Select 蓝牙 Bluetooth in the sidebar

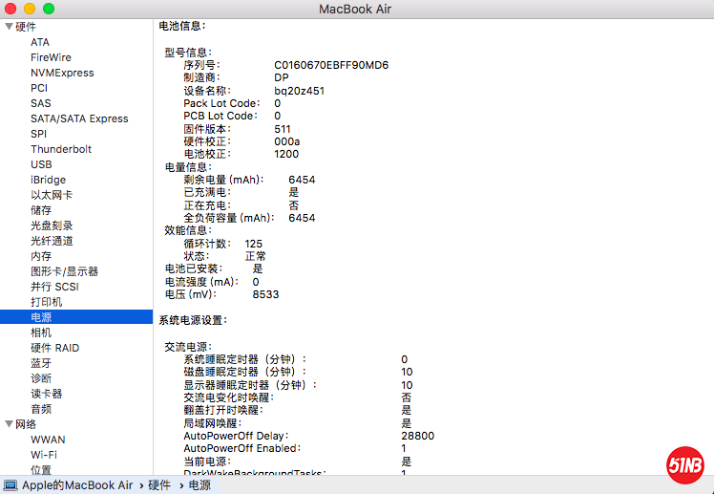(41, 363)
